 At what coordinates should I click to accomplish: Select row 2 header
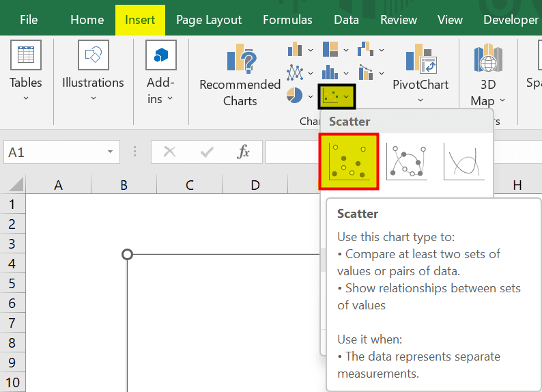(x=12, y=224)
